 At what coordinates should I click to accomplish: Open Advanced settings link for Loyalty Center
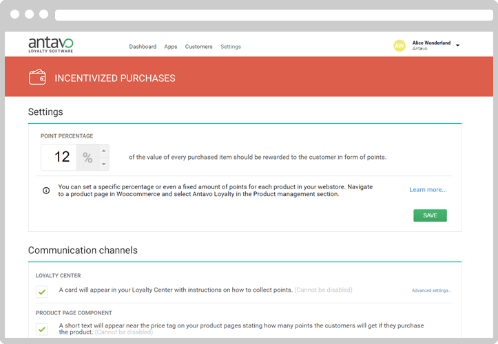(x=432, y=290)
